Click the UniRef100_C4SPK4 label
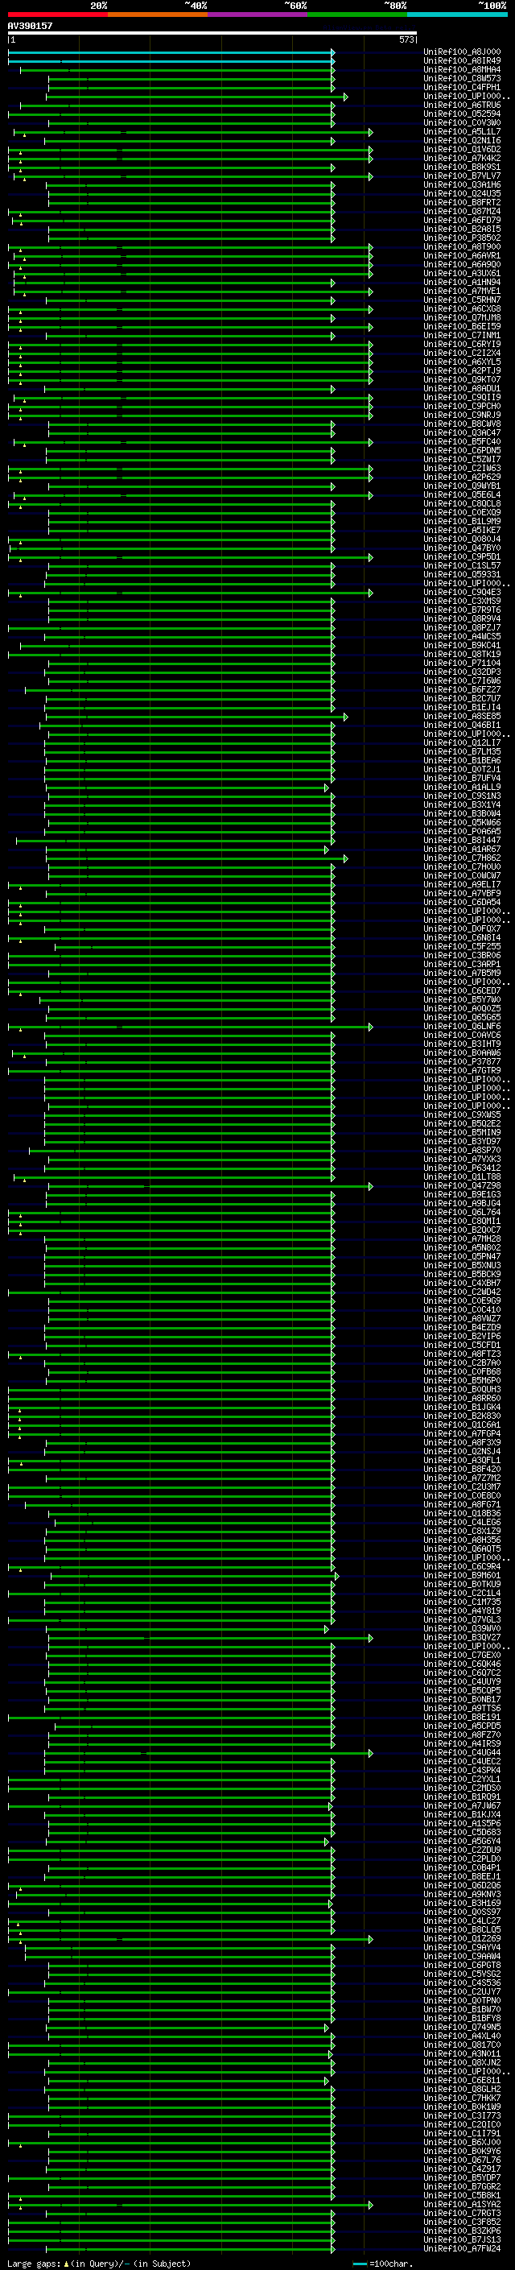The image size is (515, 2270). (462, 1769)
